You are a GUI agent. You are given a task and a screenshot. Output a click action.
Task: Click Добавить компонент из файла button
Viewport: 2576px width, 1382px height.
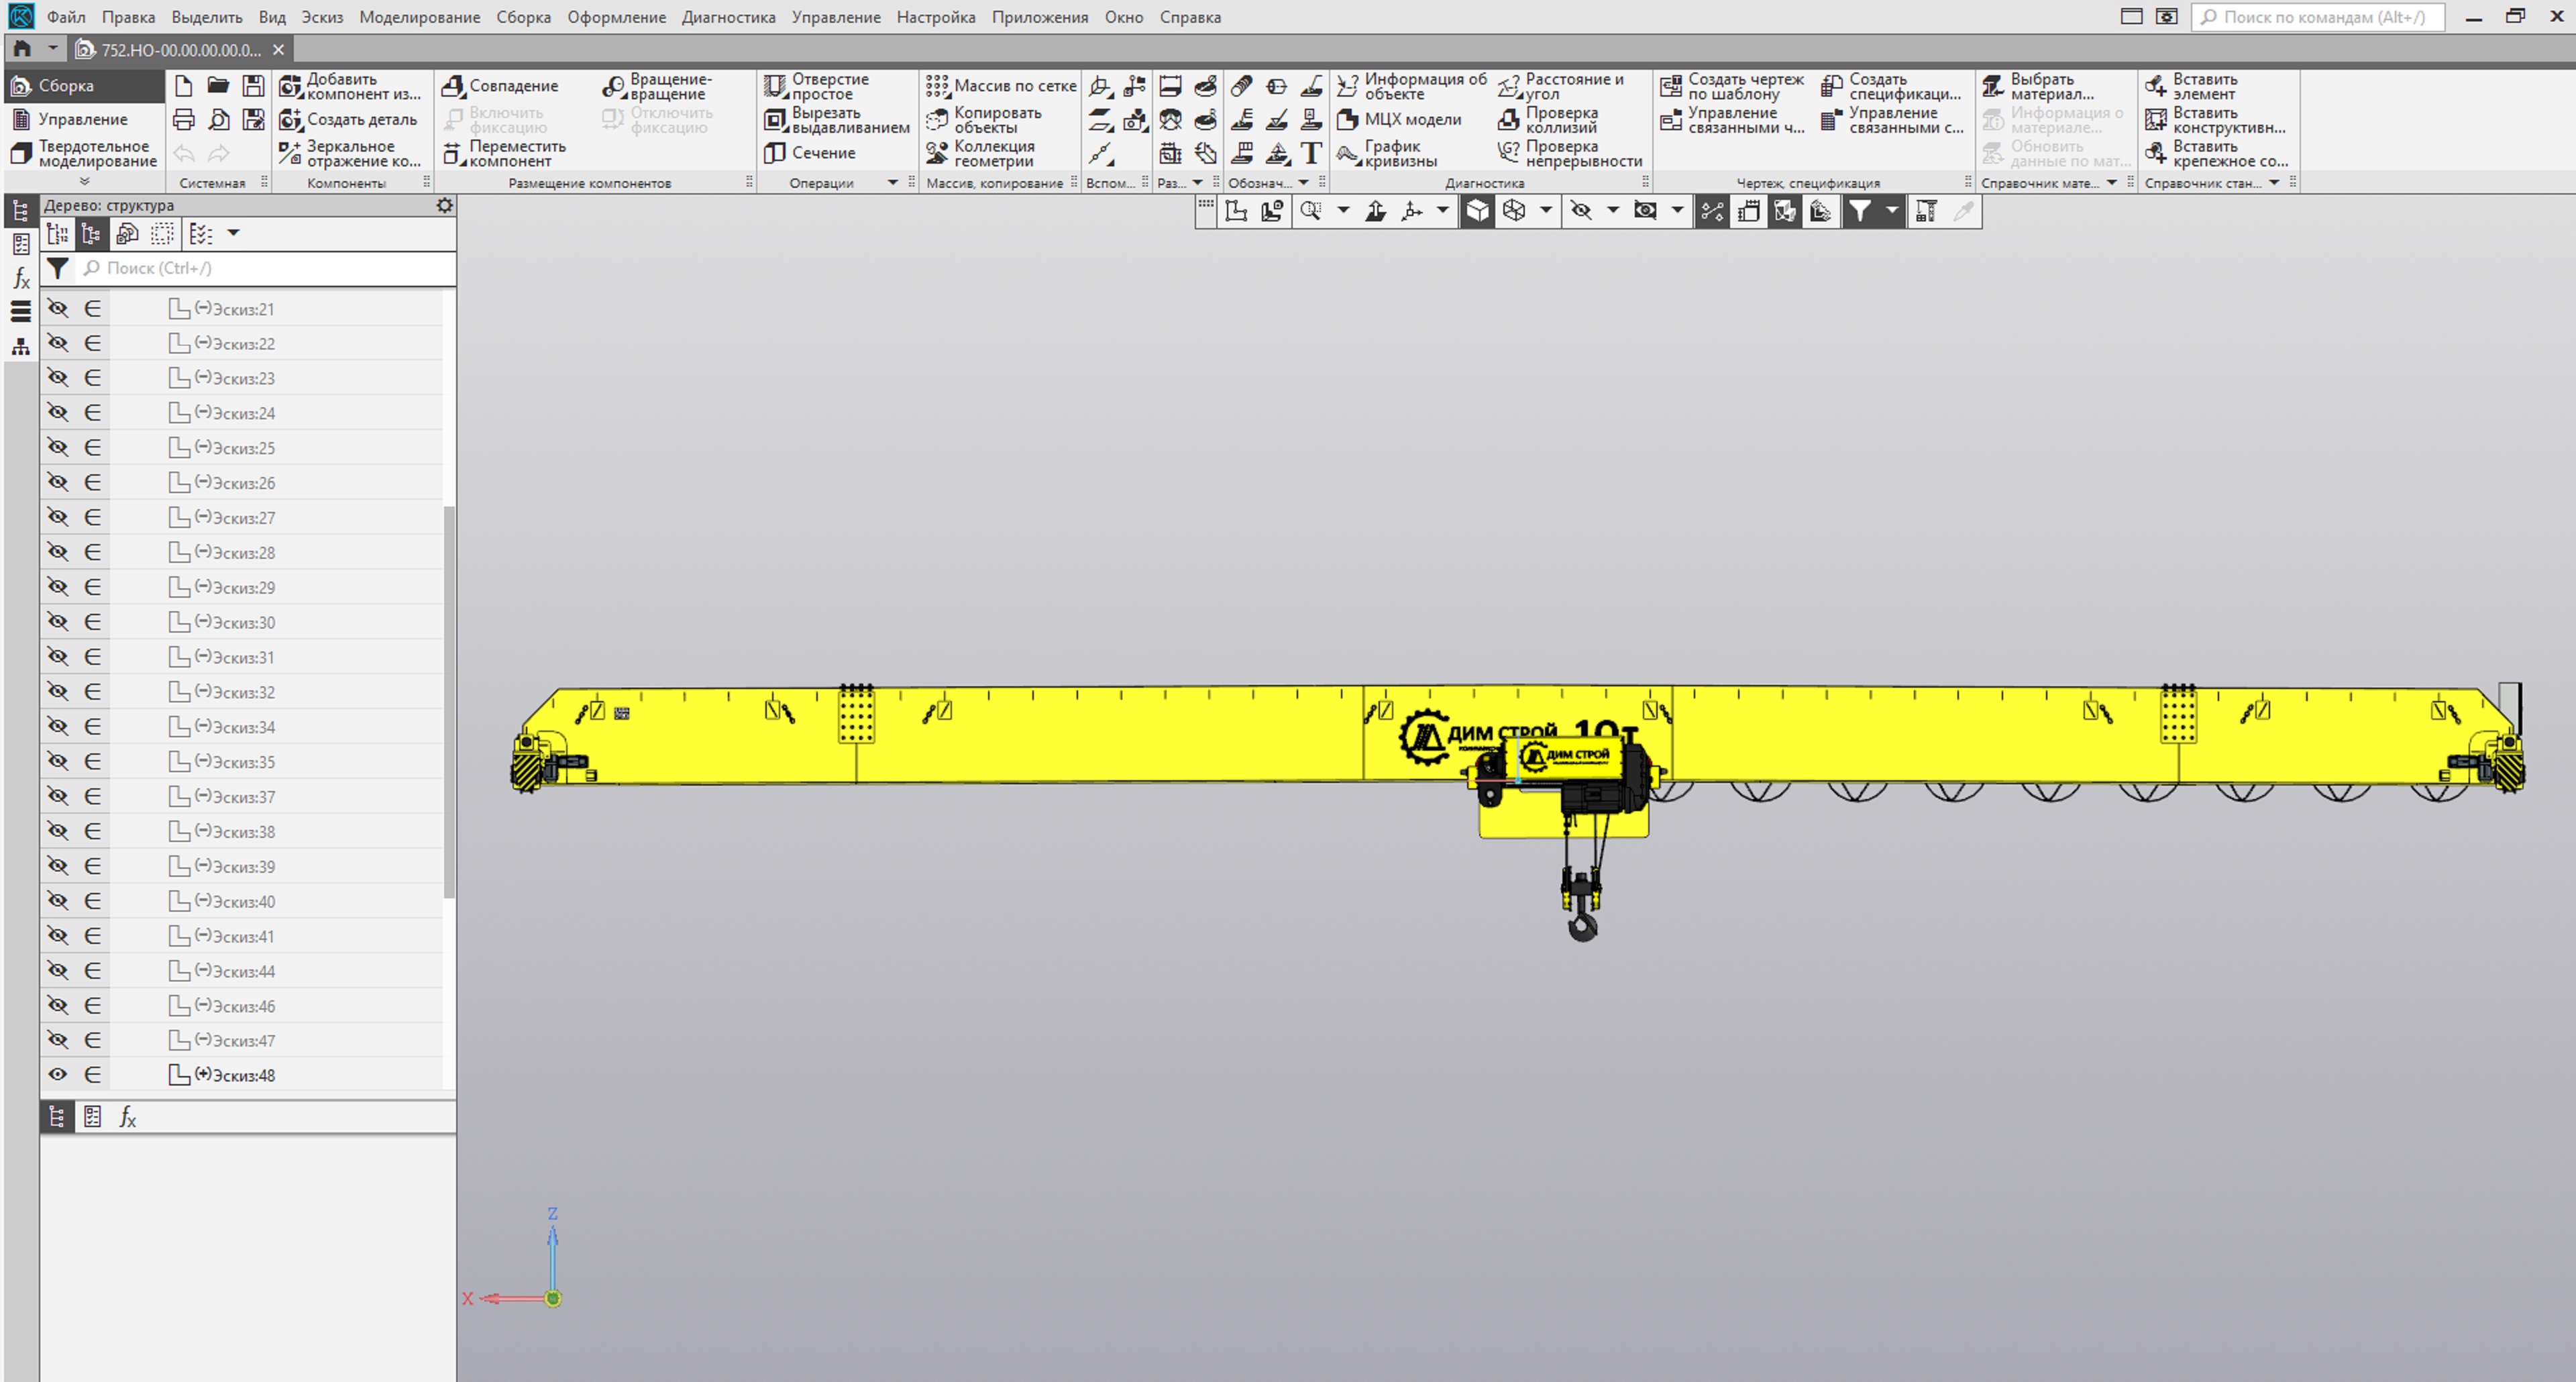pos(290,86)
